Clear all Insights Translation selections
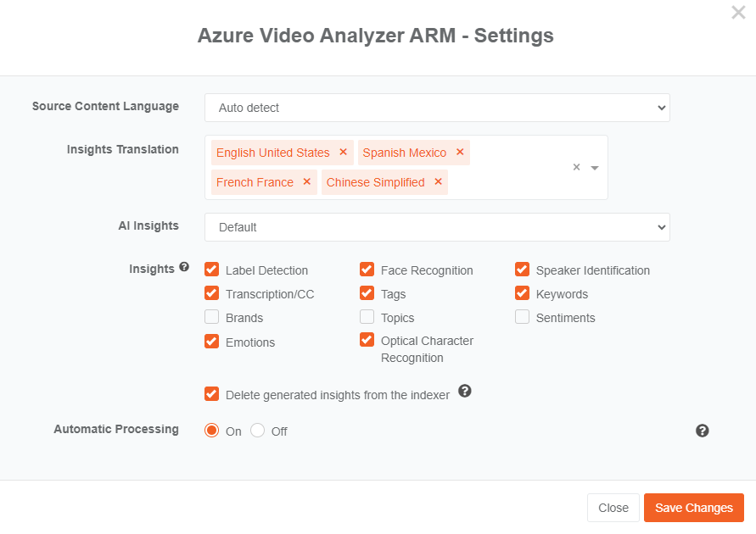Screen dimensions: 756x534 coord(576,168)
